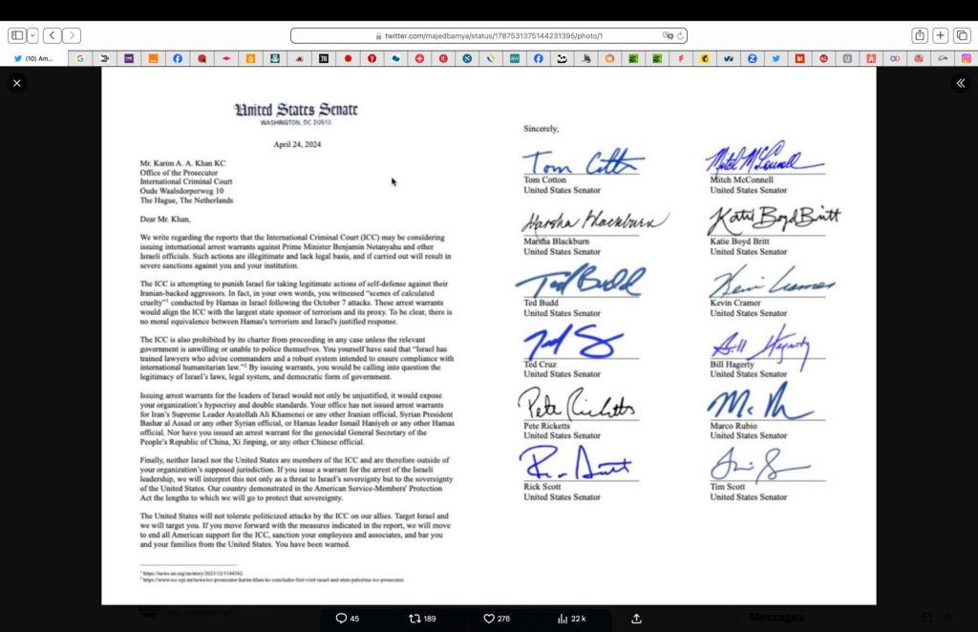The image size is (978, 632).
Task: Open the Safari Share menu in the toolbar
Action: (x=919, y=35)
